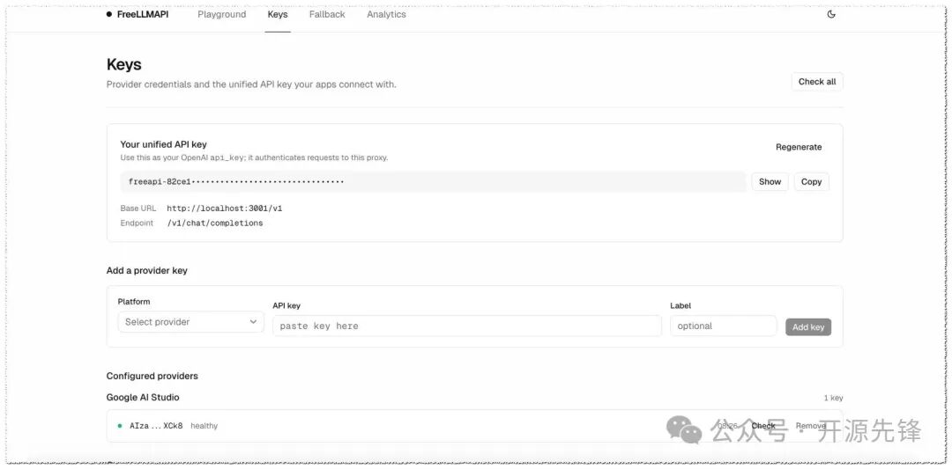
Task: Click the green healthy status dot
Action: coord(120,426)
